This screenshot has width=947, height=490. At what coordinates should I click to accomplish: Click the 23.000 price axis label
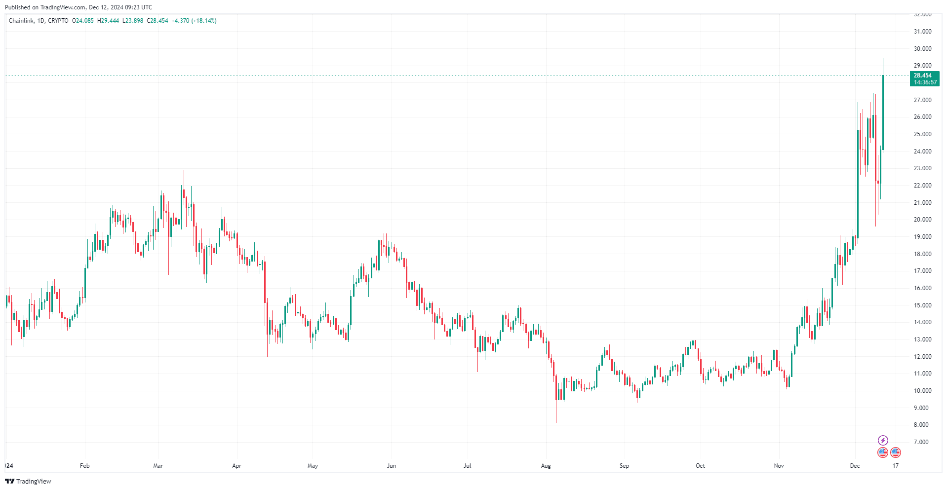tap(922, 168)
